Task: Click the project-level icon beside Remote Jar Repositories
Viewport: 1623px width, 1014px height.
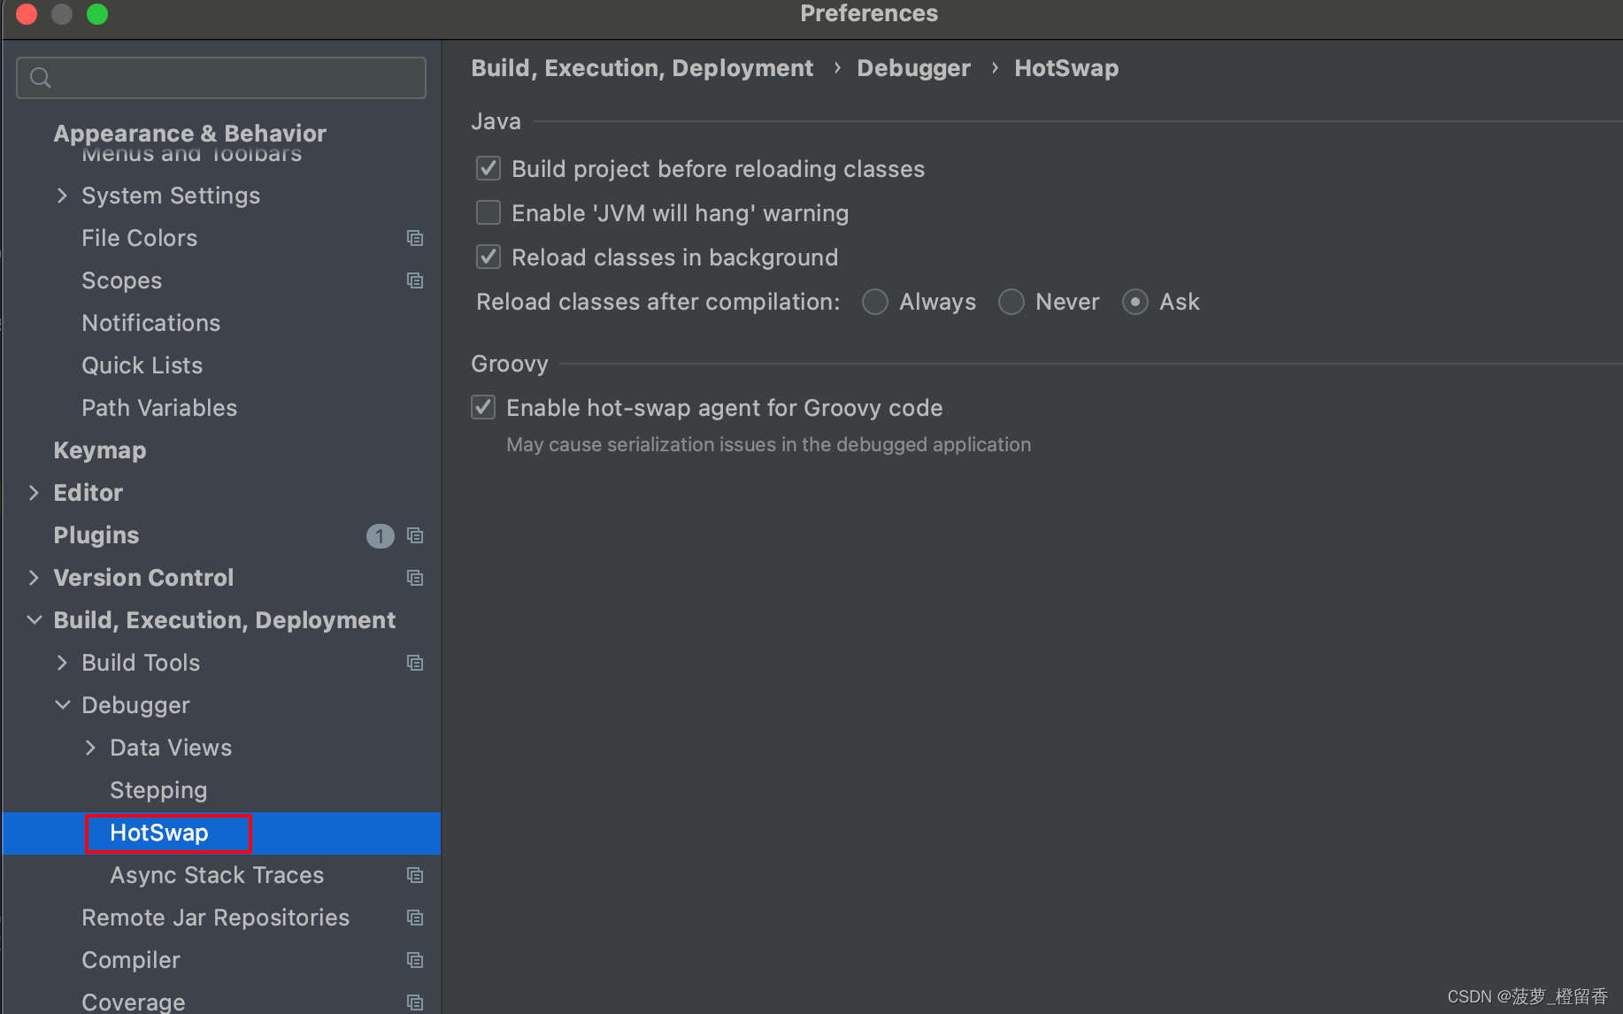Action: point(415,918)
